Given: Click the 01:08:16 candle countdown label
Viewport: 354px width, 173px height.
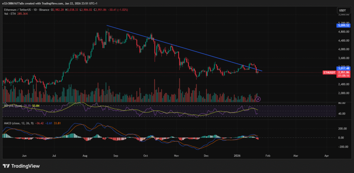Looking at the screenshot, I should click(x=343, y=76).
